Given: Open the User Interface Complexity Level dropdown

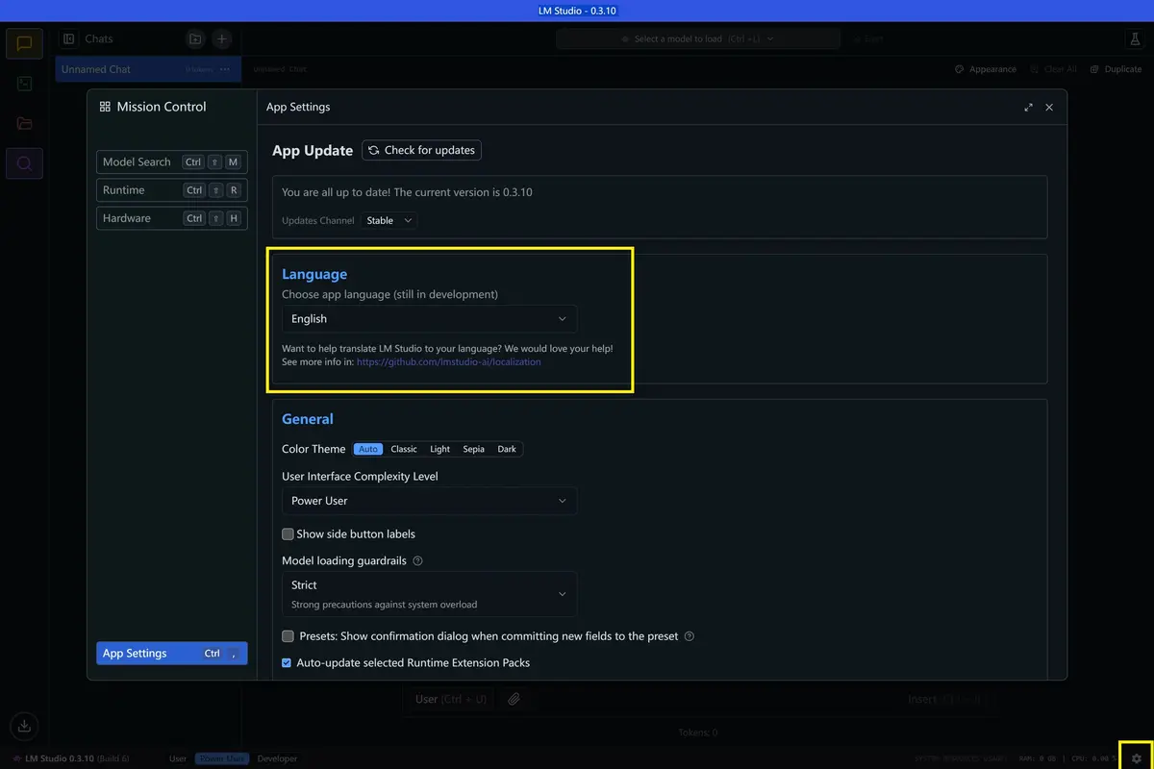Looking at the screenshot, I should [430, 501].
